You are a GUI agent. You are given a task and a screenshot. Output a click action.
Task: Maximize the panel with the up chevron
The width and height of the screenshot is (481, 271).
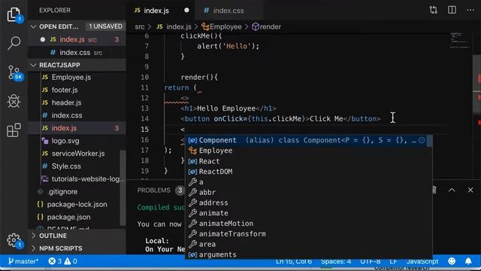(452, 190)
